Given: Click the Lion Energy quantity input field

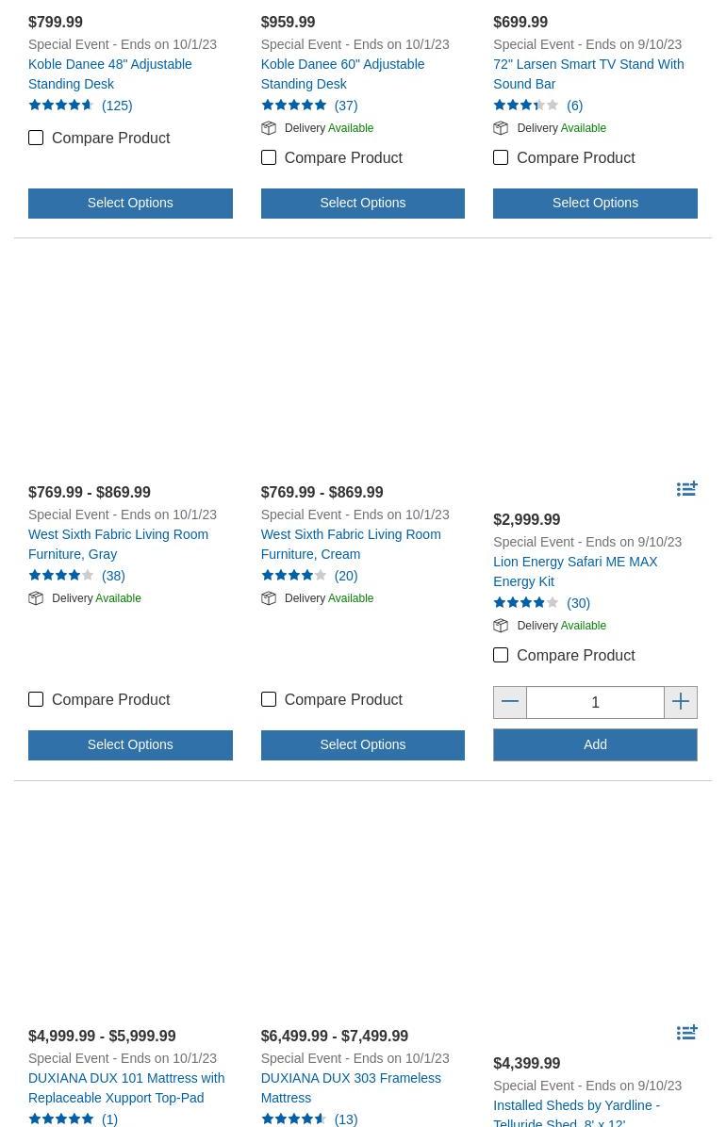Looking at the screenshot, I should click(595, 702).
